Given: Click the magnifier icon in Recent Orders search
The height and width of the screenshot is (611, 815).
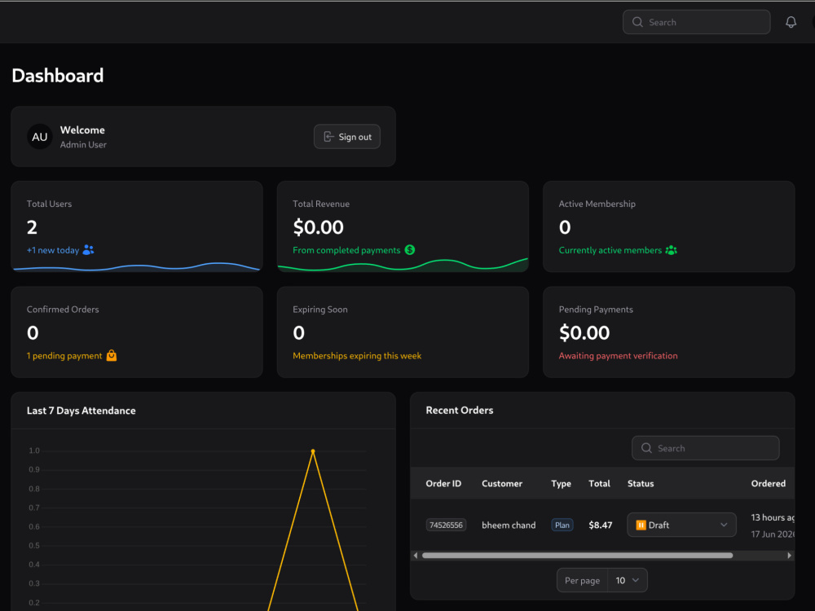Looking at the screenshot, I should pos(646,448).
